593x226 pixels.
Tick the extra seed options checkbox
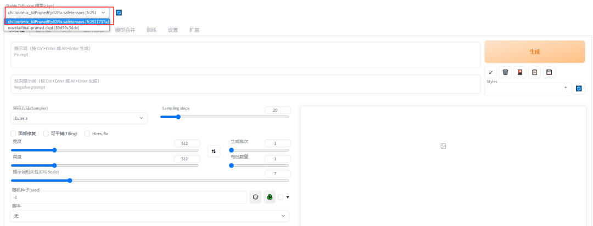tap(280, 197)
